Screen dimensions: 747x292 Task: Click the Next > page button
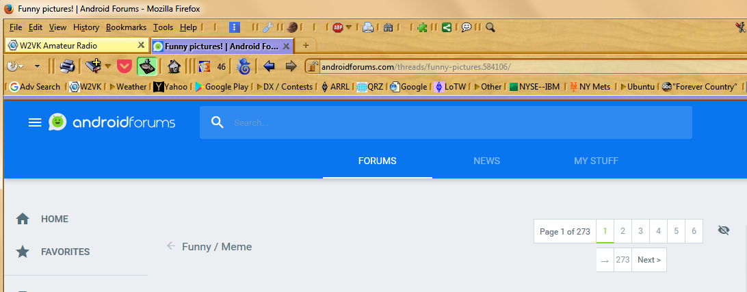pos(648,260)
